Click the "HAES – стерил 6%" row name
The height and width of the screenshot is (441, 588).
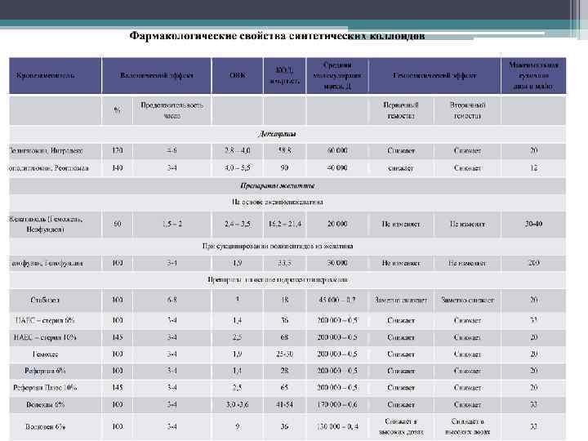point(45,321)
